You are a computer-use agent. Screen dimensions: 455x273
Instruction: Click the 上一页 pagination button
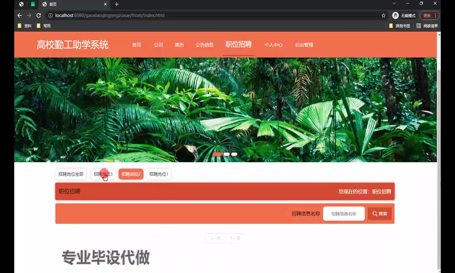pyautogui.click(x=215, y=238)
